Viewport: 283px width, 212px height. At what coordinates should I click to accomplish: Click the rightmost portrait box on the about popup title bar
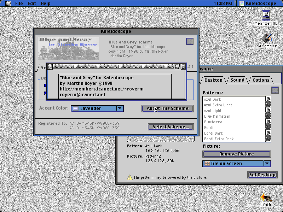point(183,66)
